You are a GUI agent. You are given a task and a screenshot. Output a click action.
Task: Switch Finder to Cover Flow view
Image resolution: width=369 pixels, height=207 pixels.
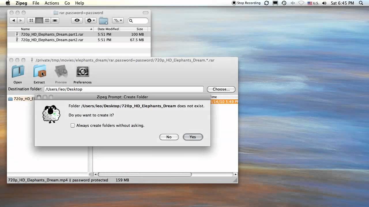55,20
